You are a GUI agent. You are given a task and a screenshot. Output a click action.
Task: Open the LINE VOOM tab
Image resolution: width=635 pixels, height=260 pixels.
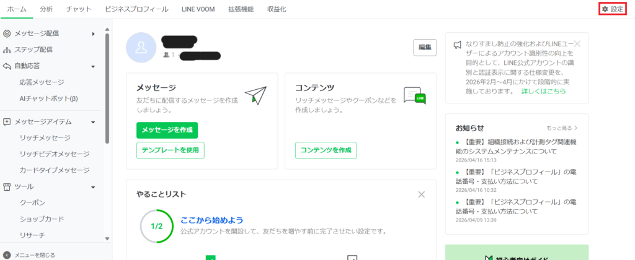pos(196,9)
